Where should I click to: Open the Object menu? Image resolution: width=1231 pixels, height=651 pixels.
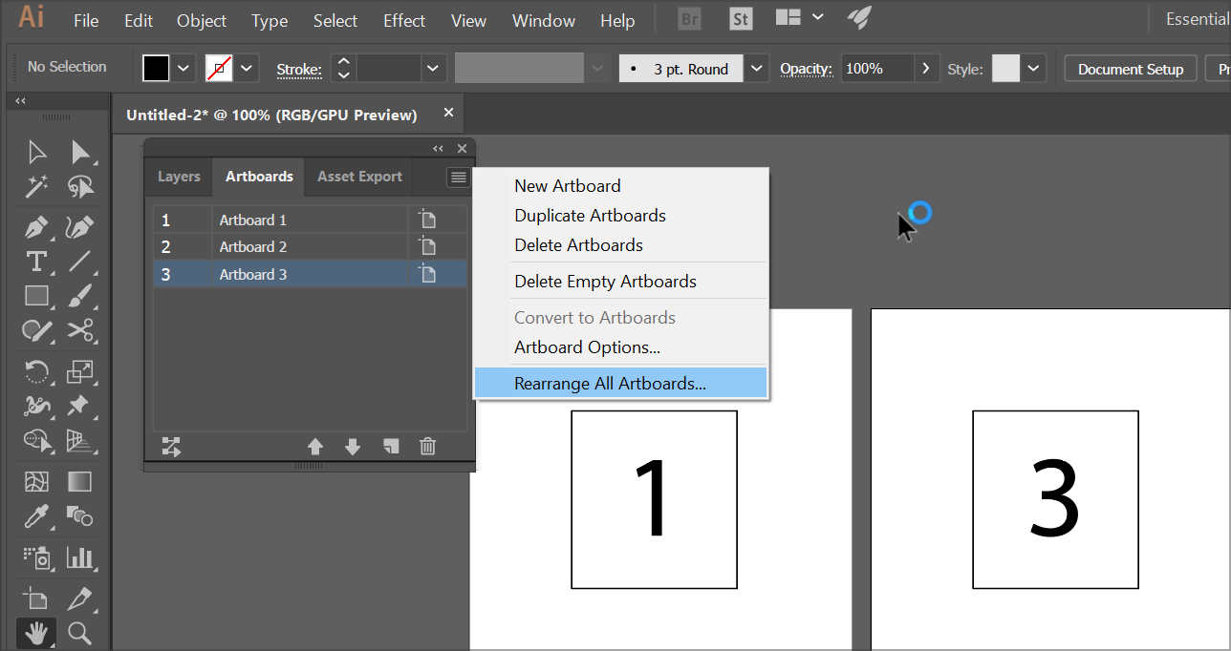click(202, 20)
